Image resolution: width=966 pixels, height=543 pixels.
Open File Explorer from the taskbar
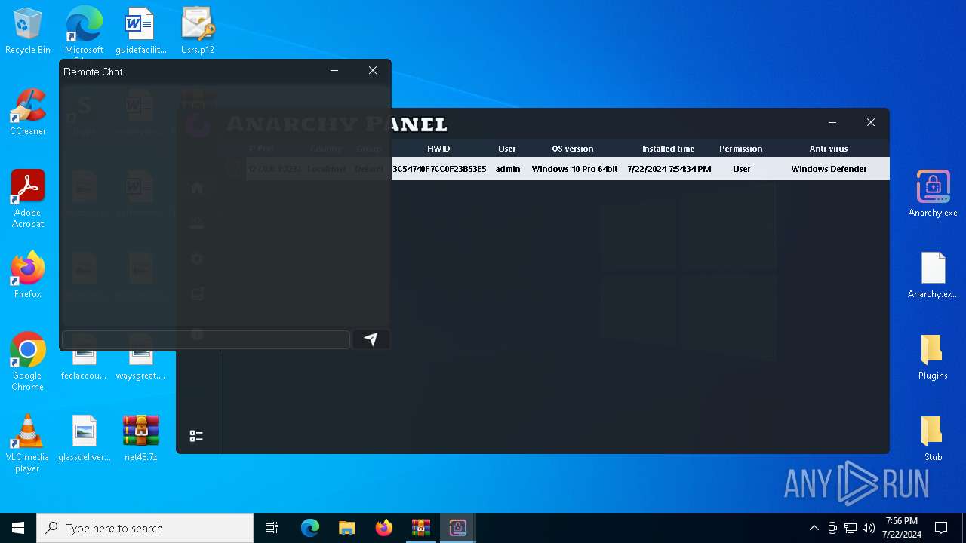pos(347,528)
